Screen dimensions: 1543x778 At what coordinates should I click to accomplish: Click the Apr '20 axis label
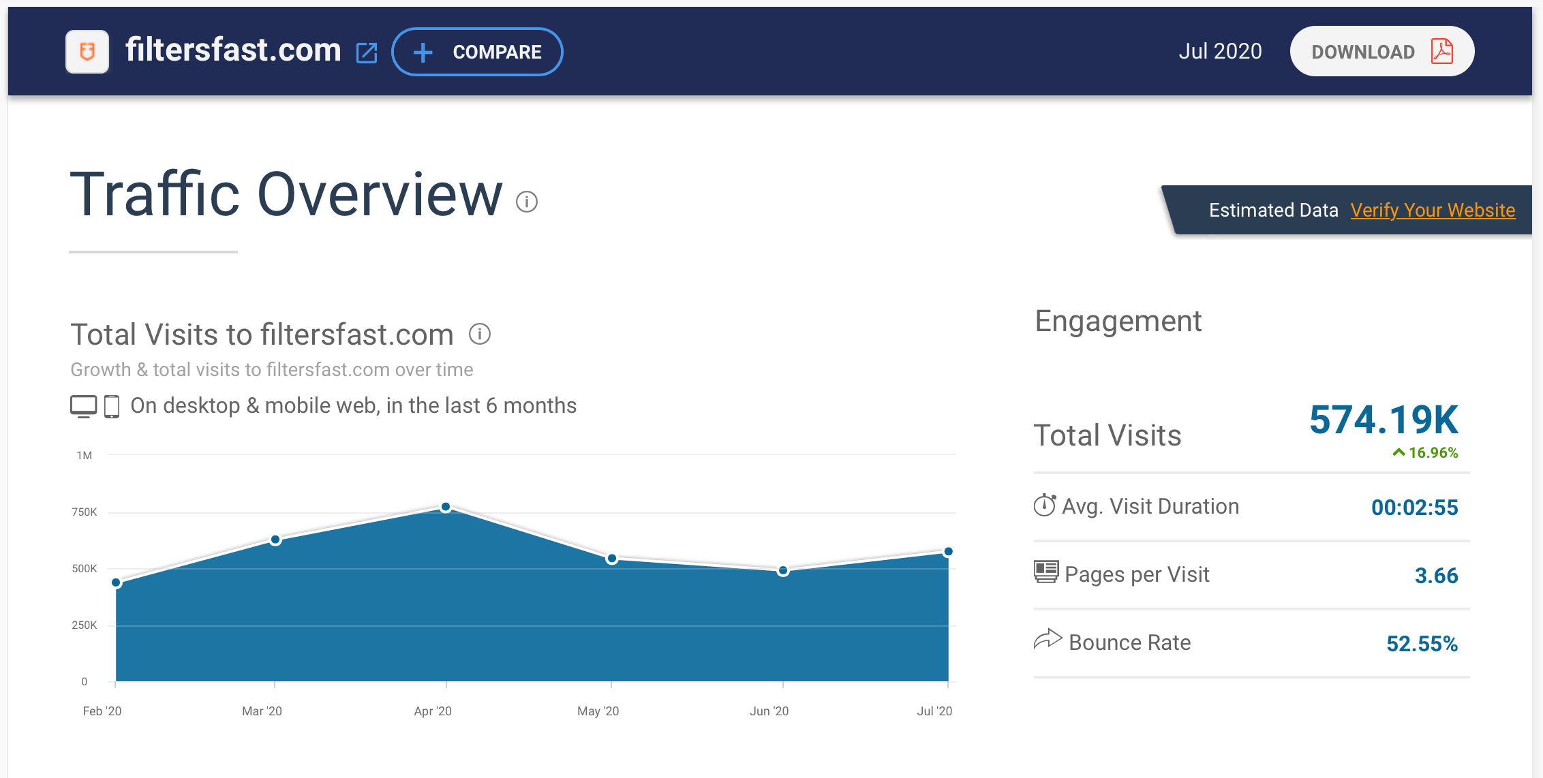click(433, 711)
